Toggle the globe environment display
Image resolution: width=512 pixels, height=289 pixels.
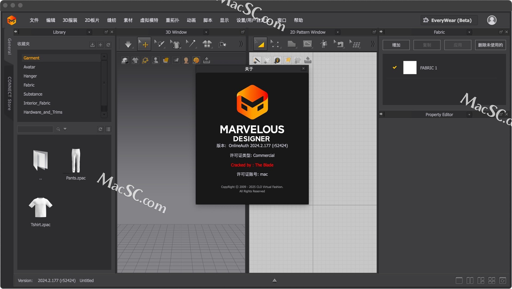click(196, 61)
